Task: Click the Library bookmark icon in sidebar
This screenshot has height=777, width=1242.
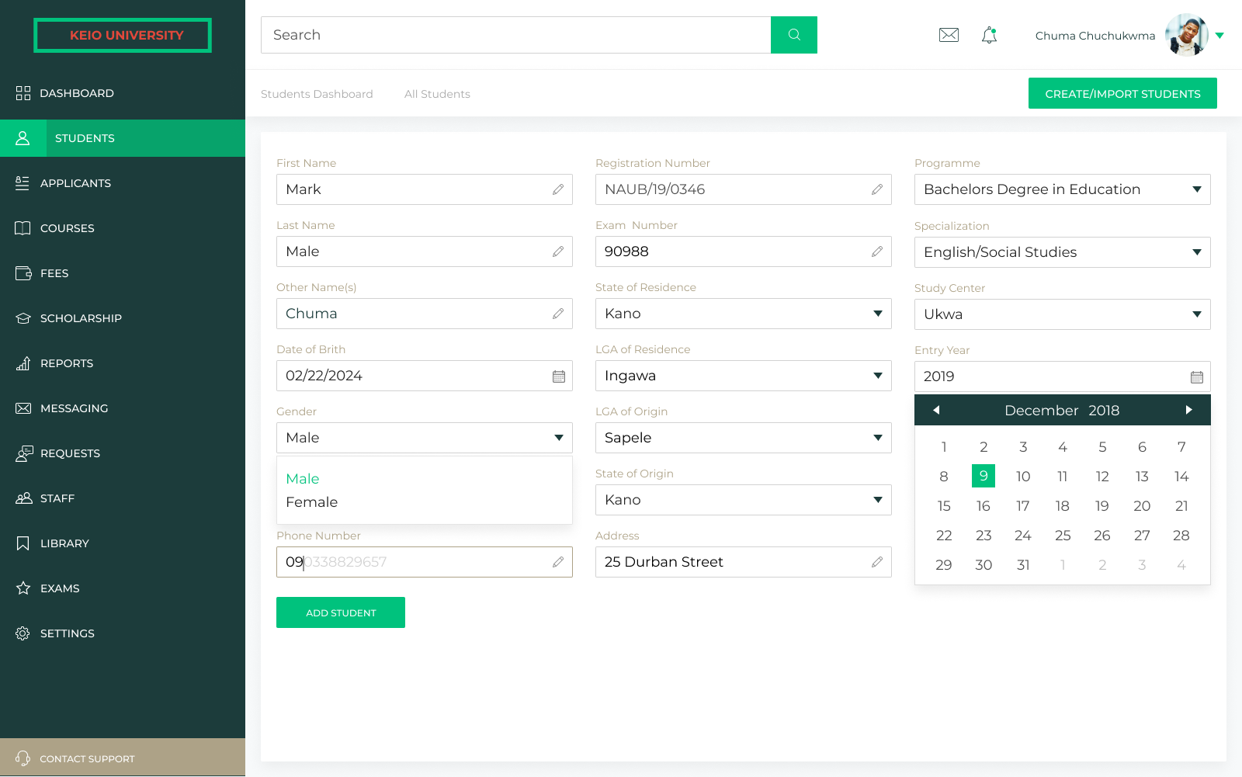Action: tap(23, 543)
